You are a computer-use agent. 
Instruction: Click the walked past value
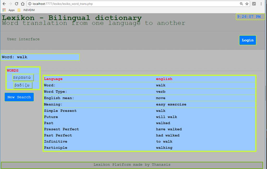click(x=163, y=123)
